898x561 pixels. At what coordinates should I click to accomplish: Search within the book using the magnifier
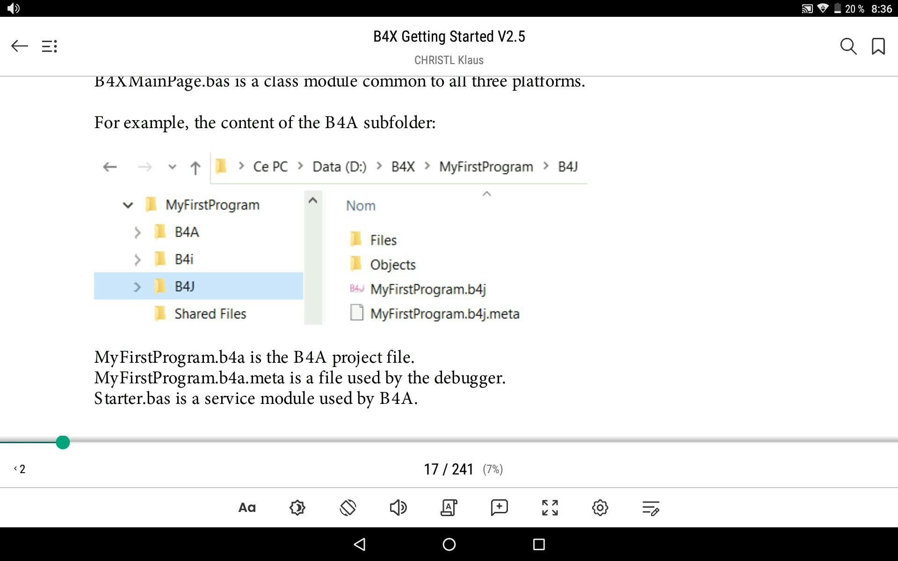point(848,46)
